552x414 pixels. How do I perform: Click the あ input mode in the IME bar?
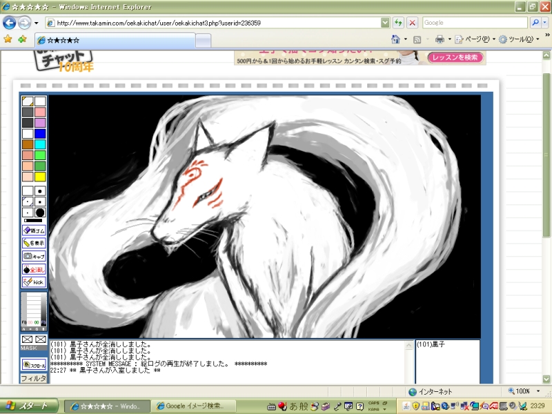pyautogui.click(x=293, y=406)
